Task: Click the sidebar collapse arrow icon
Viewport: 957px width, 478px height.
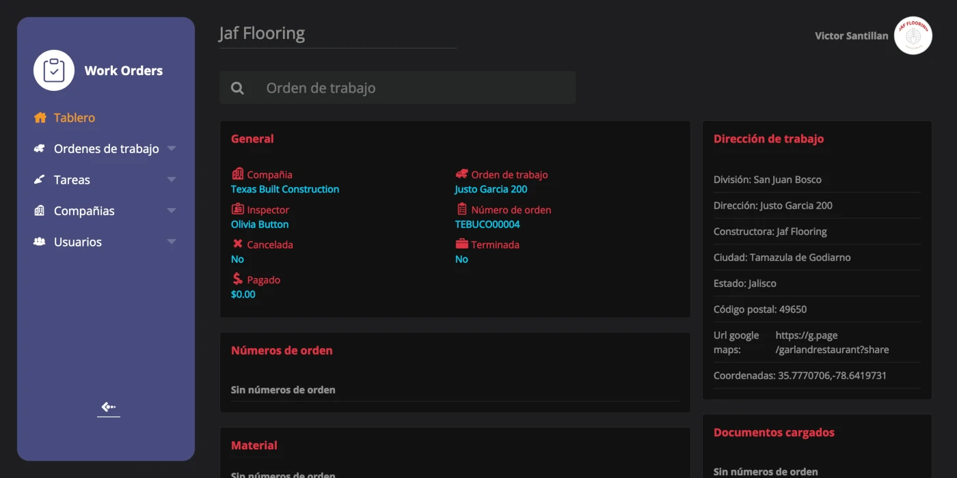Action: point(109,408)
